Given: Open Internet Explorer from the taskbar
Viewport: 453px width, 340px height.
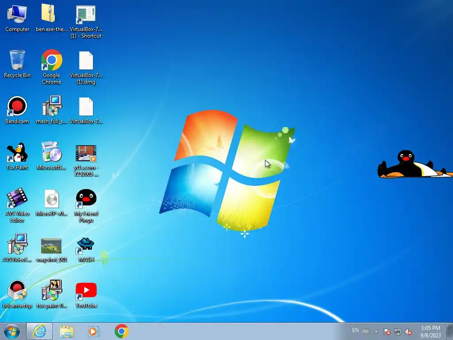Looking at the screenshot, I should 39,331.
